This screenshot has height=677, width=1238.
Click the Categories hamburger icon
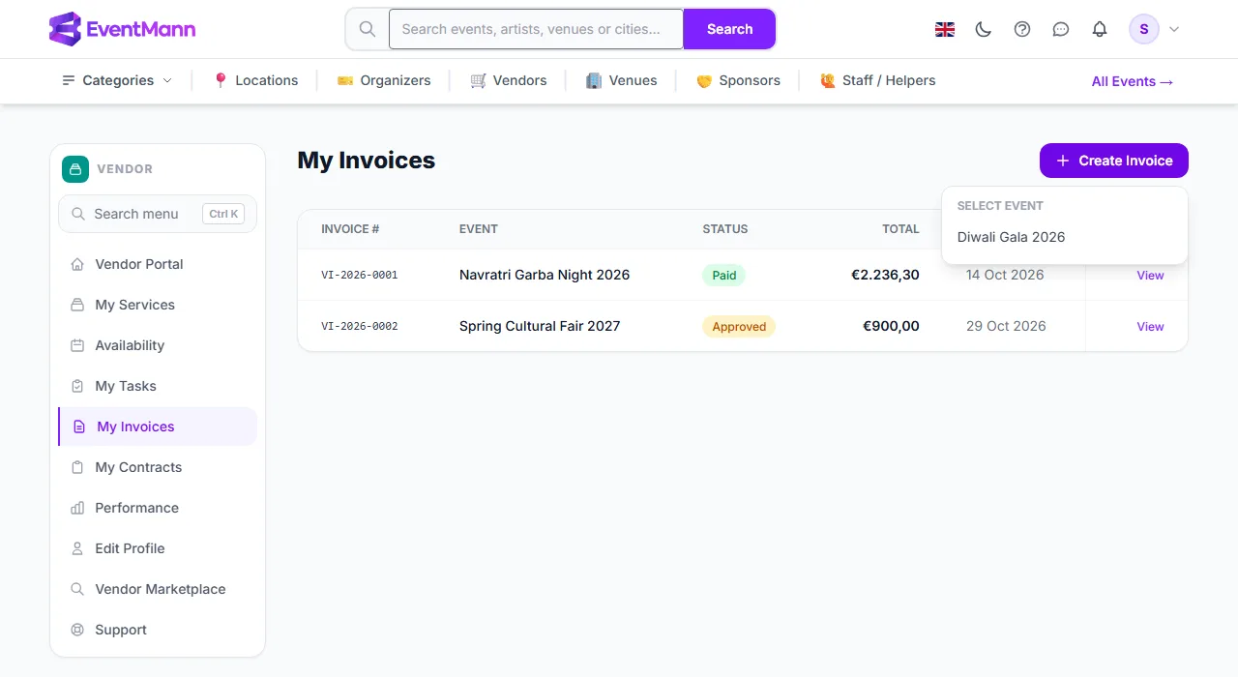(x=69, y=80)
